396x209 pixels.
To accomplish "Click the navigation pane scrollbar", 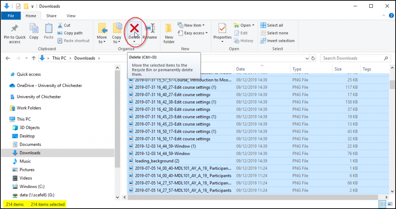I will pyautogui.click(x=117, y=119).
